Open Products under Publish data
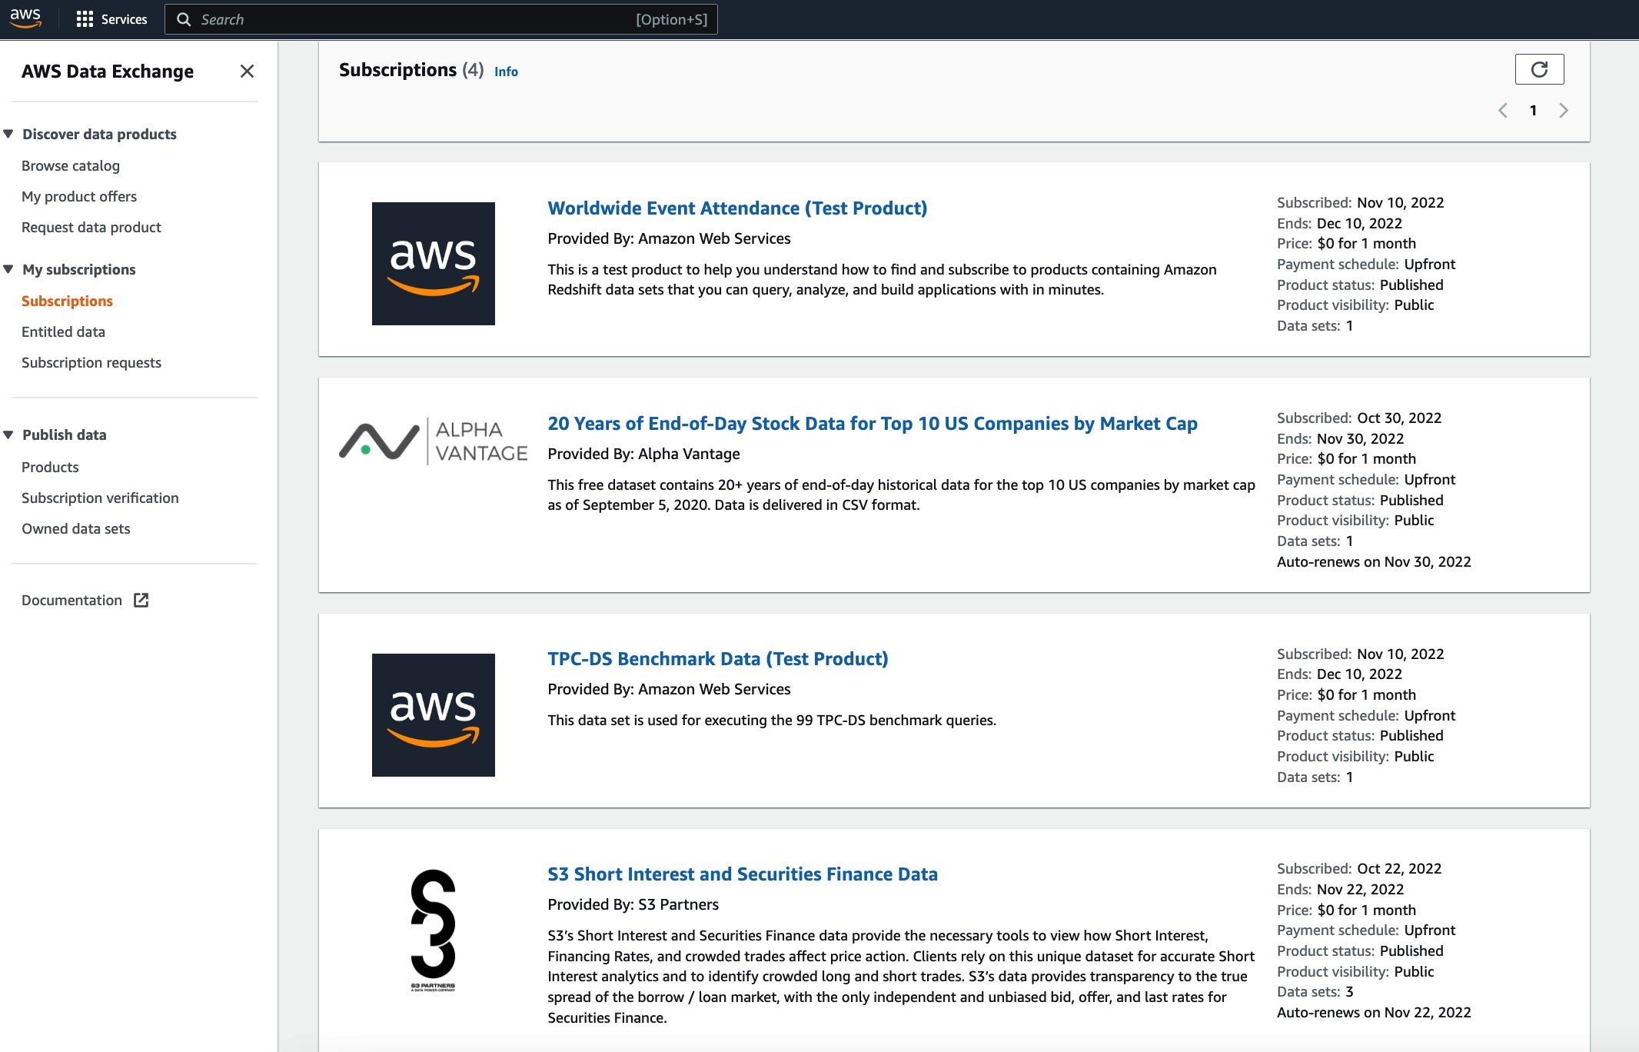Viewport: 1639px width, 1052px height. [x=50, y=467]
